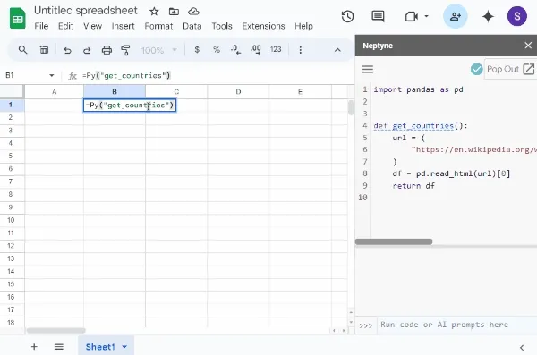Collapse the side panel chevron at bottom

point(522,348)
